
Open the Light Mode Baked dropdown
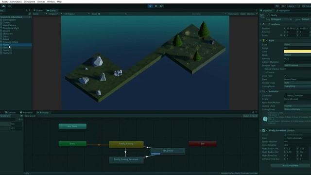[x=297, y=55]
